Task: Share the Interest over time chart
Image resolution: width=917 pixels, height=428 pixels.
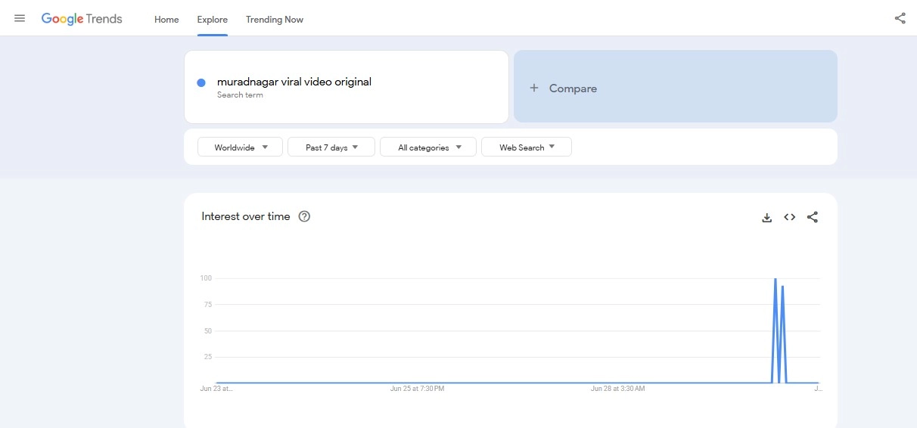Action: (812, 218)
